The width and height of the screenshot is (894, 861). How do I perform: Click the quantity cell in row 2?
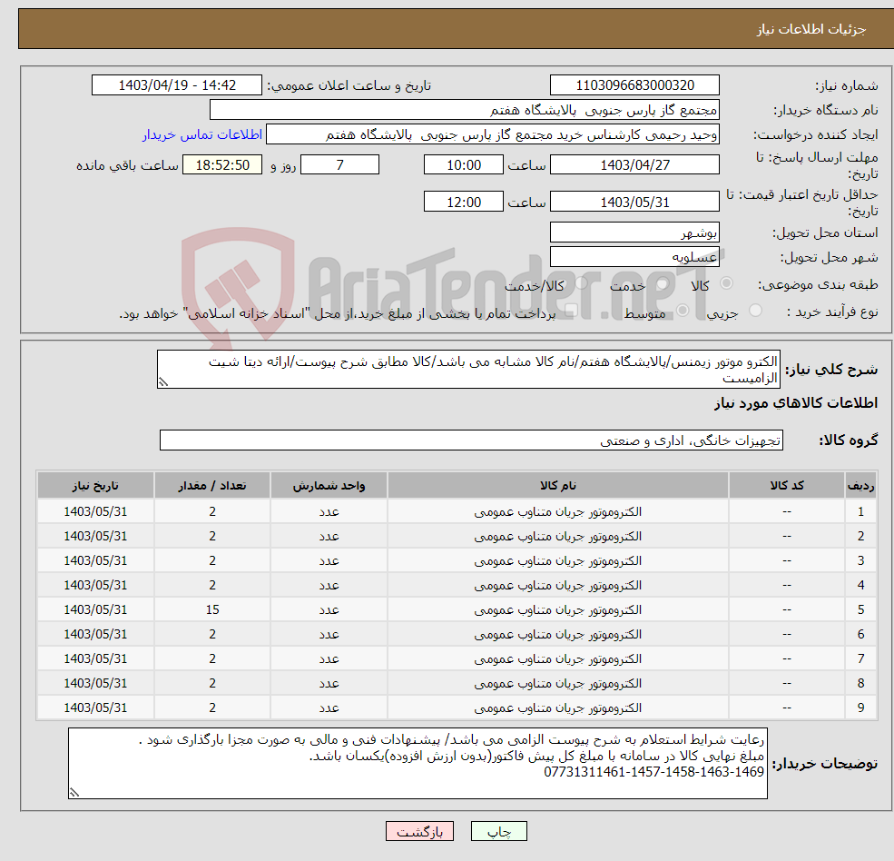point(212,537)
